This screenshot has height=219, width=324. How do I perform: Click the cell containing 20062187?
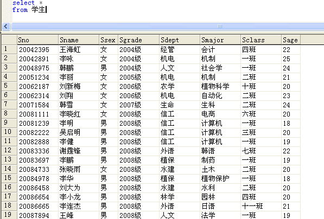37,86
